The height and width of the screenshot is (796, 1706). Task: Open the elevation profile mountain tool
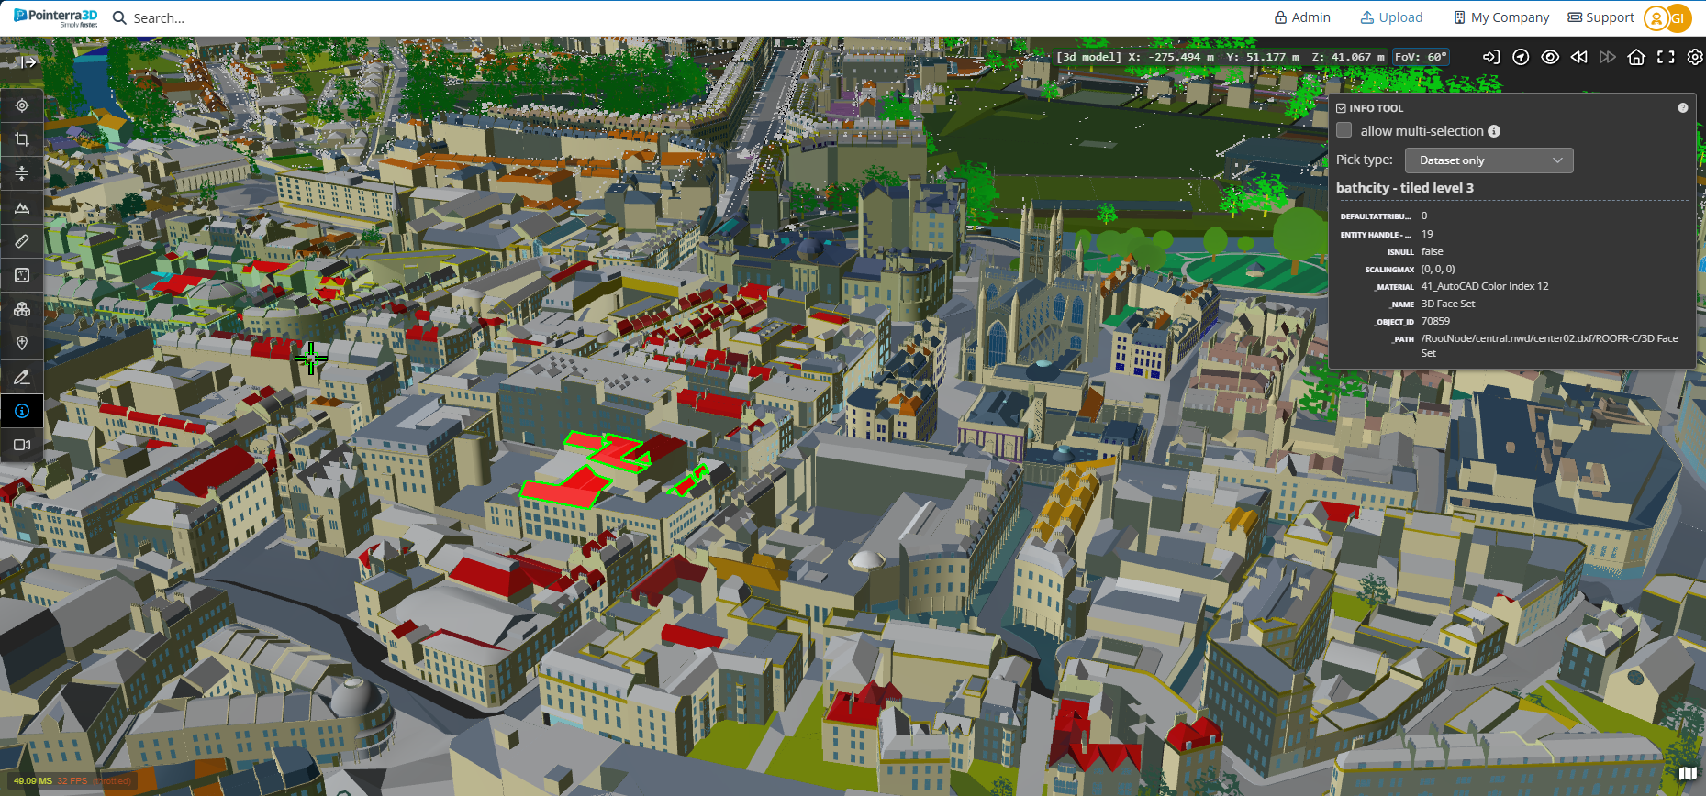tap(22, 207)
